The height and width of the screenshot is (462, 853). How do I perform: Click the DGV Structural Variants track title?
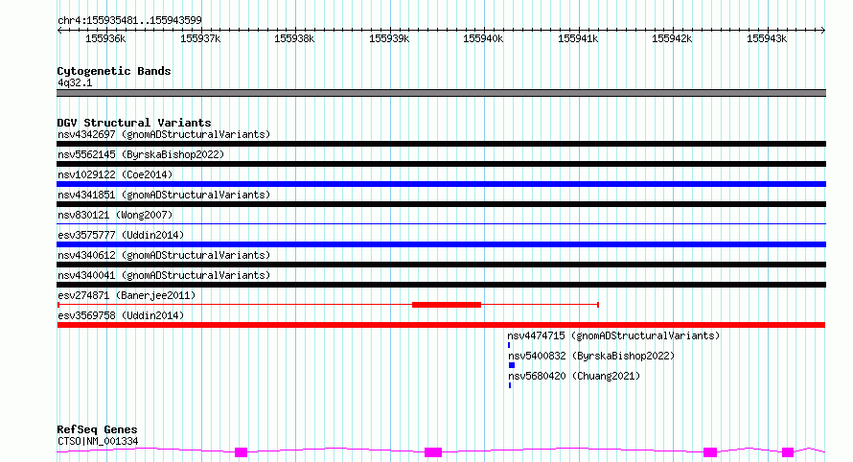click(x=133, y=123)
